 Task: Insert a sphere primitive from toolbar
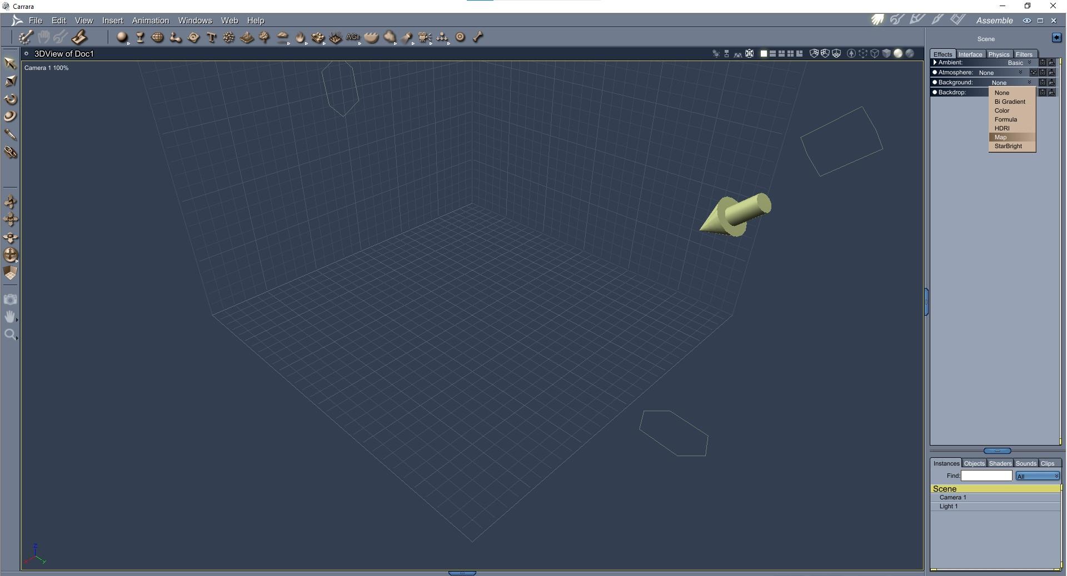(x=122, y=37)
